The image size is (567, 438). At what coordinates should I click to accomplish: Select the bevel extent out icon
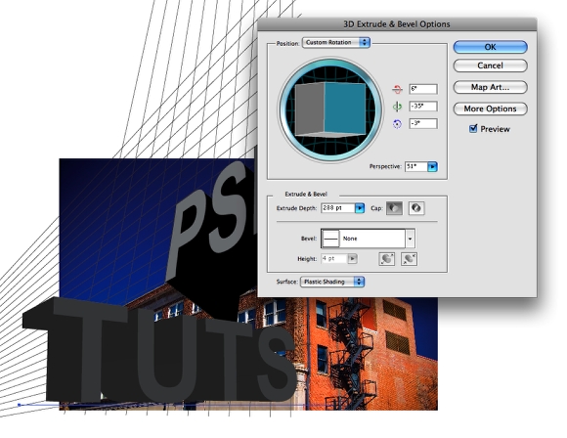(386, 259)
